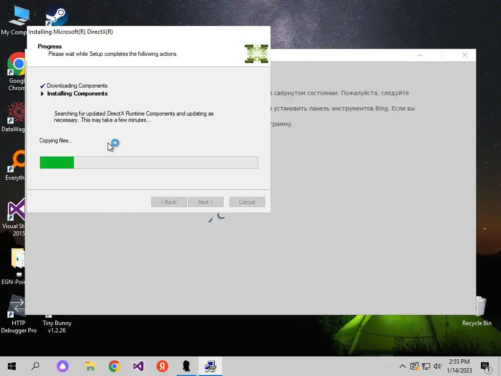Click the Downloading Components checkmark
This screenshot has height=376, width=501.
[43, 86]
